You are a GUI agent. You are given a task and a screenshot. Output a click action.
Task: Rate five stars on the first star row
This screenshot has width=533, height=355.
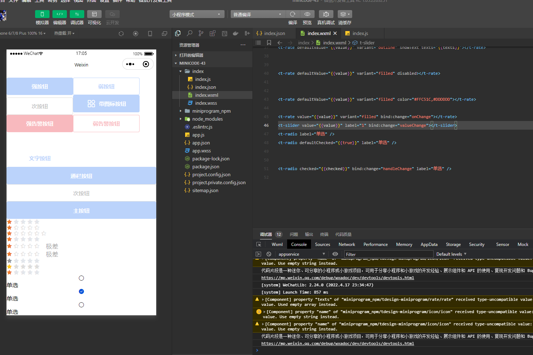[x=37, y=221]
